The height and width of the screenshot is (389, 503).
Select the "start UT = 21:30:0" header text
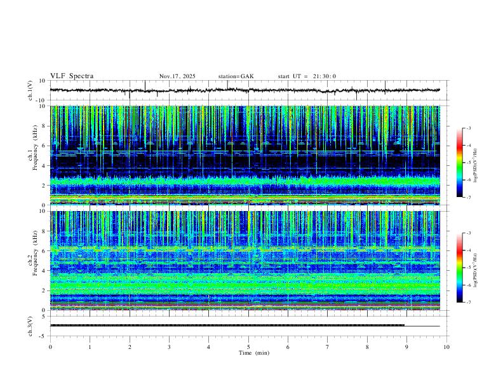click(307, 76)
